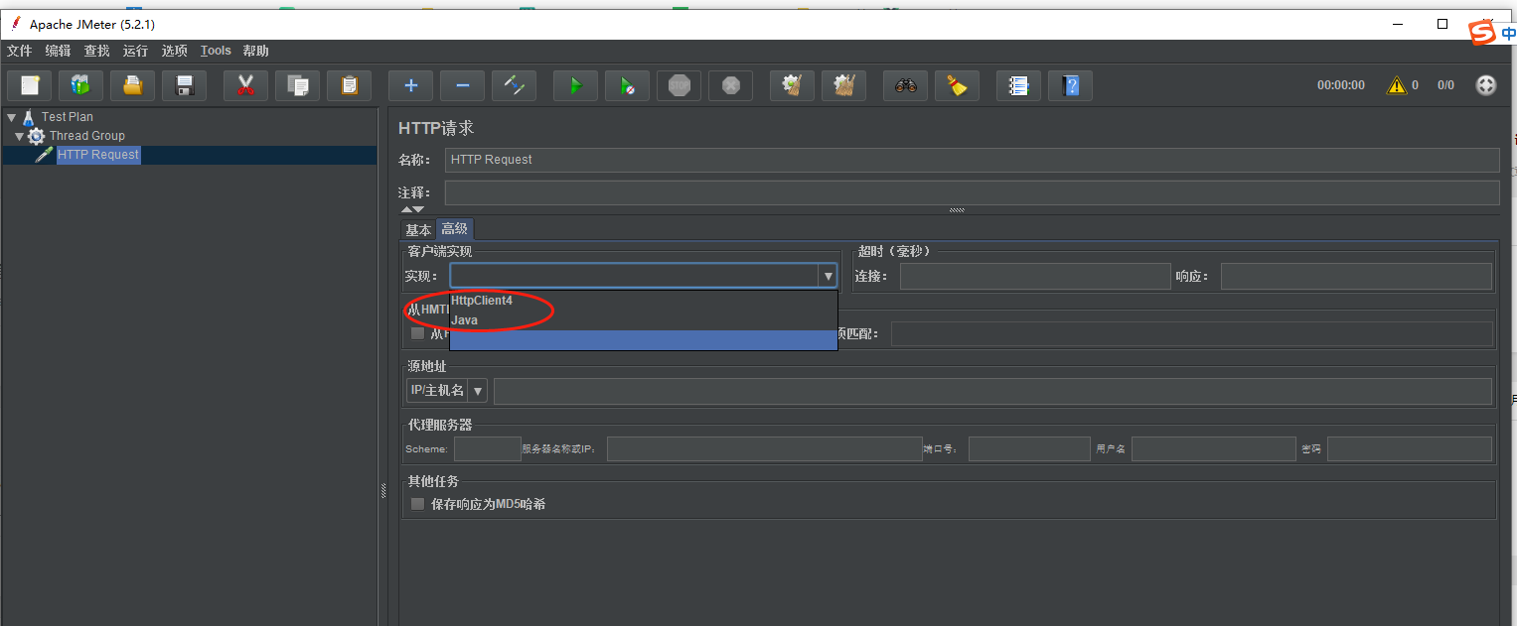1517x626 pixels.
Task: Expand all tree nodes with the plus icon
Action: (410, 85)
